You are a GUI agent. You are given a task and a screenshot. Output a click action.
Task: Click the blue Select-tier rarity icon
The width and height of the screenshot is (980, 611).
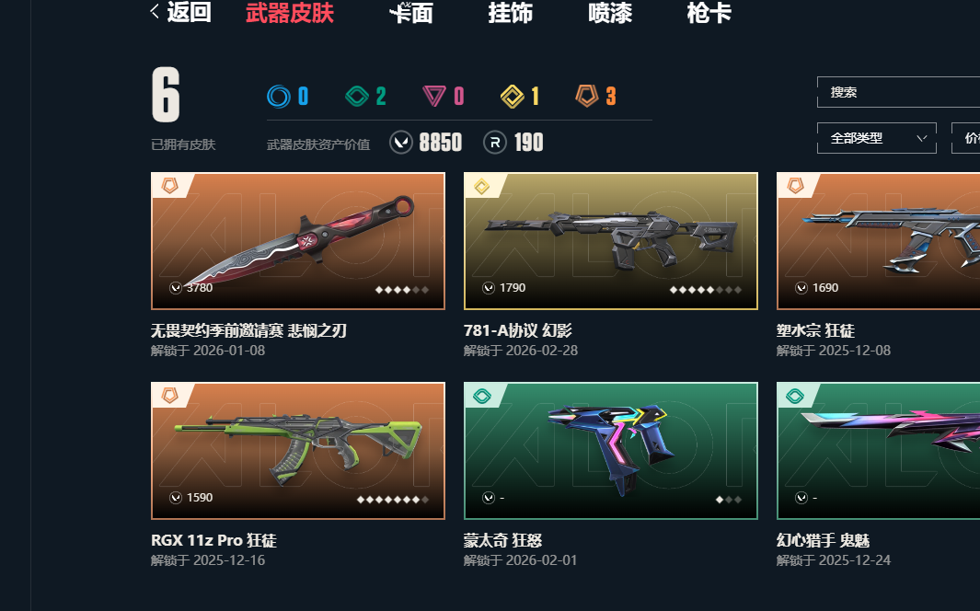pyautogui.click(x=279, y=97)
